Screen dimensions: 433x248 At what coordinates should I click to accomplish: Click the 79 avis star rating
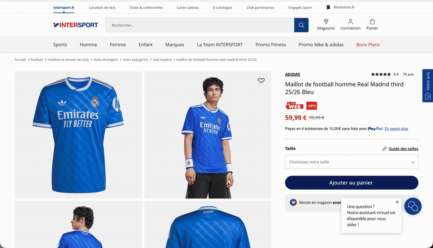[x=392, y=74]
